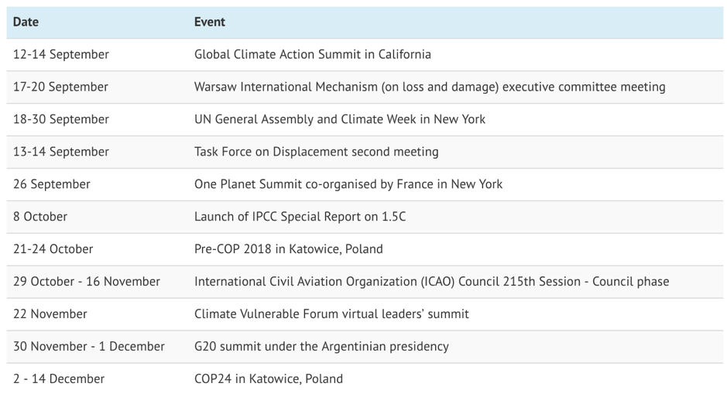Click the Warsaw International Mechanism meeting row
The width and height of the screenshot is (727, 404).
pos(430,87)
